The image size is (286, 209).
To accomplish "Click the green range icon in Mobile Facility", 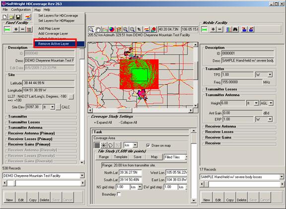I will click(x=204, y=29).
